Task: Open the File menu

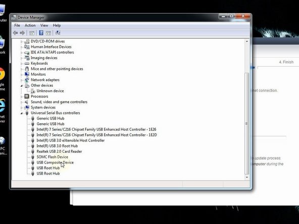Action: tap(17, 25)
